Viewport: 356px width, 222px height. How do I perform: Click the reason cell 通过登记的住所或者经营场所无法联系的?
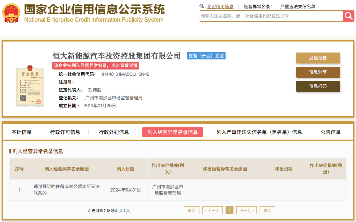(66, 190)
